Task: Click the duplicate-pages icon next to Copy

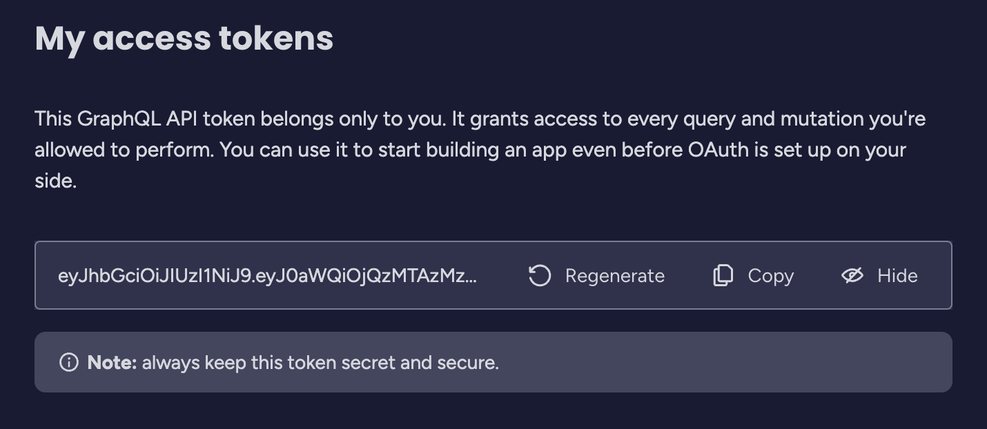Action: 723,275
